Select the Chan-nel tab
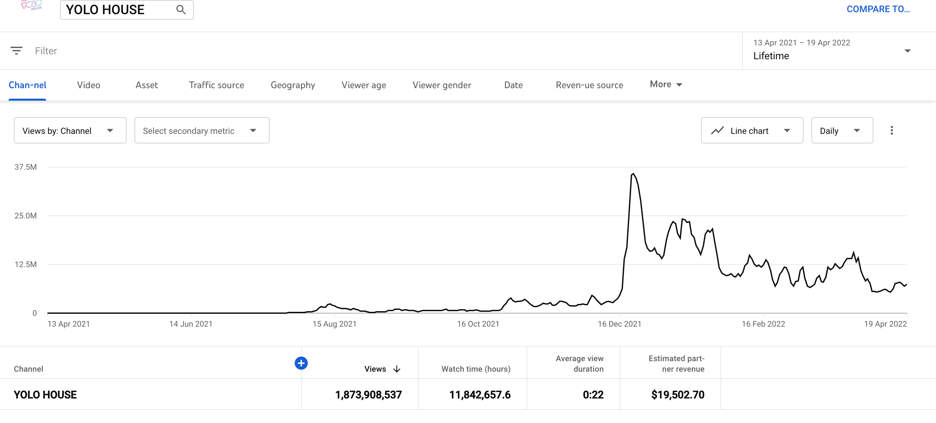Image resolution: width=936 pixels, height=423 pixels. [x=27, y=85]
